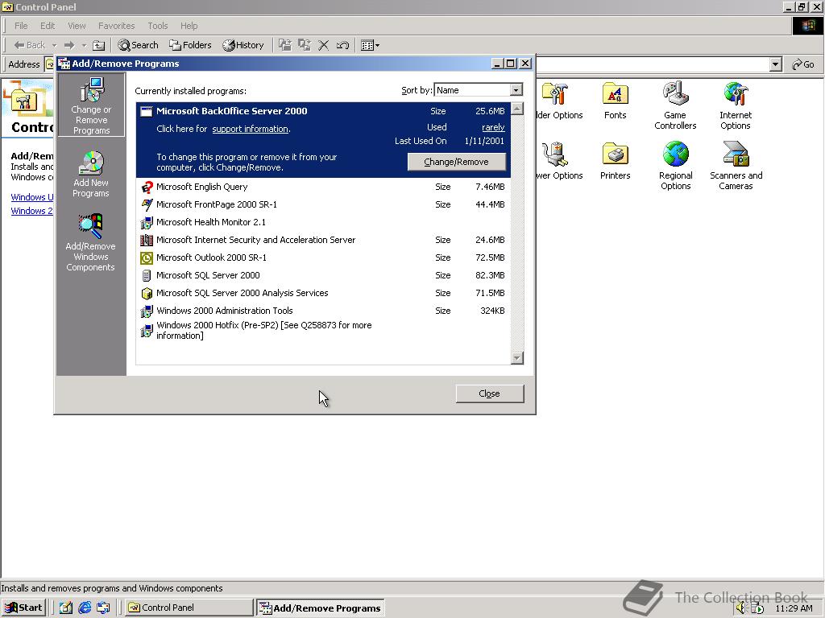Open the Help menu
This screenshot has width=825, height=618.
pyautogui.click(x=189, y=26)
